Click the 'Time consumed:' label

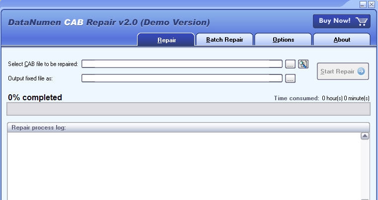click(297, 98)
